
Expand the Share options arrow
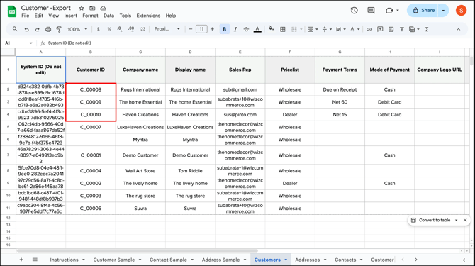443,11
